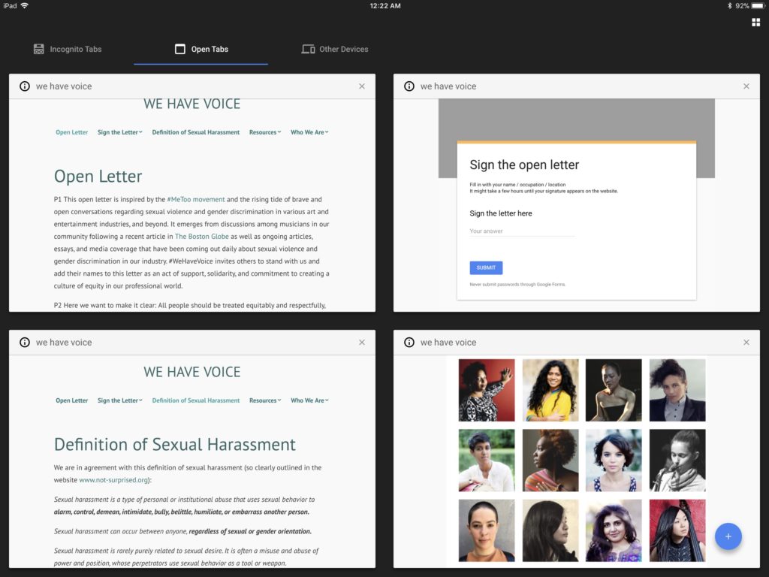Click the battery indicator in status bar

[x=758, y=6]
